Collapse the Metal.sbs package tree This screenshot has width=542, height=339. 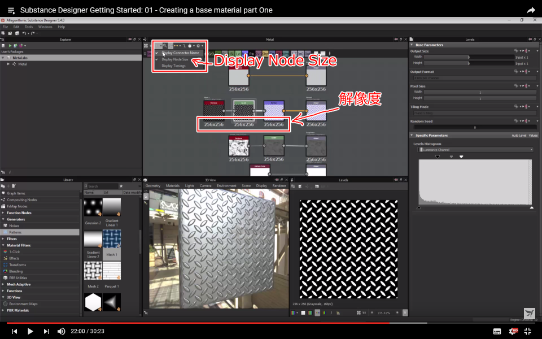click(3, 58)
